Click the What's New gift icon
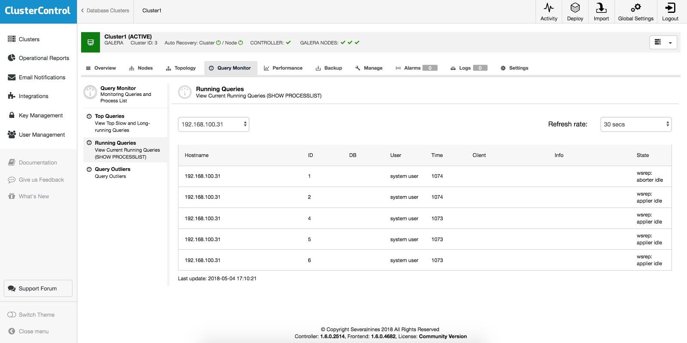Image resolution: width=687 pixels, height=343 pixels. [12, 196]
